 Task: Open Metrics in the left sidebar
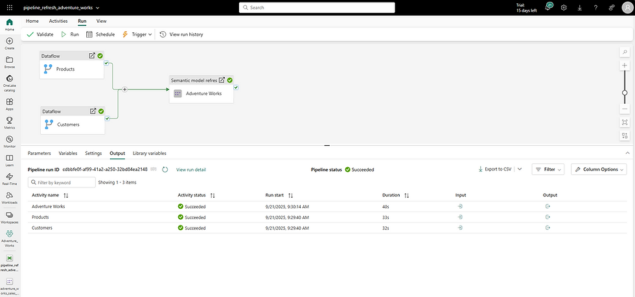tap(10, 123)
